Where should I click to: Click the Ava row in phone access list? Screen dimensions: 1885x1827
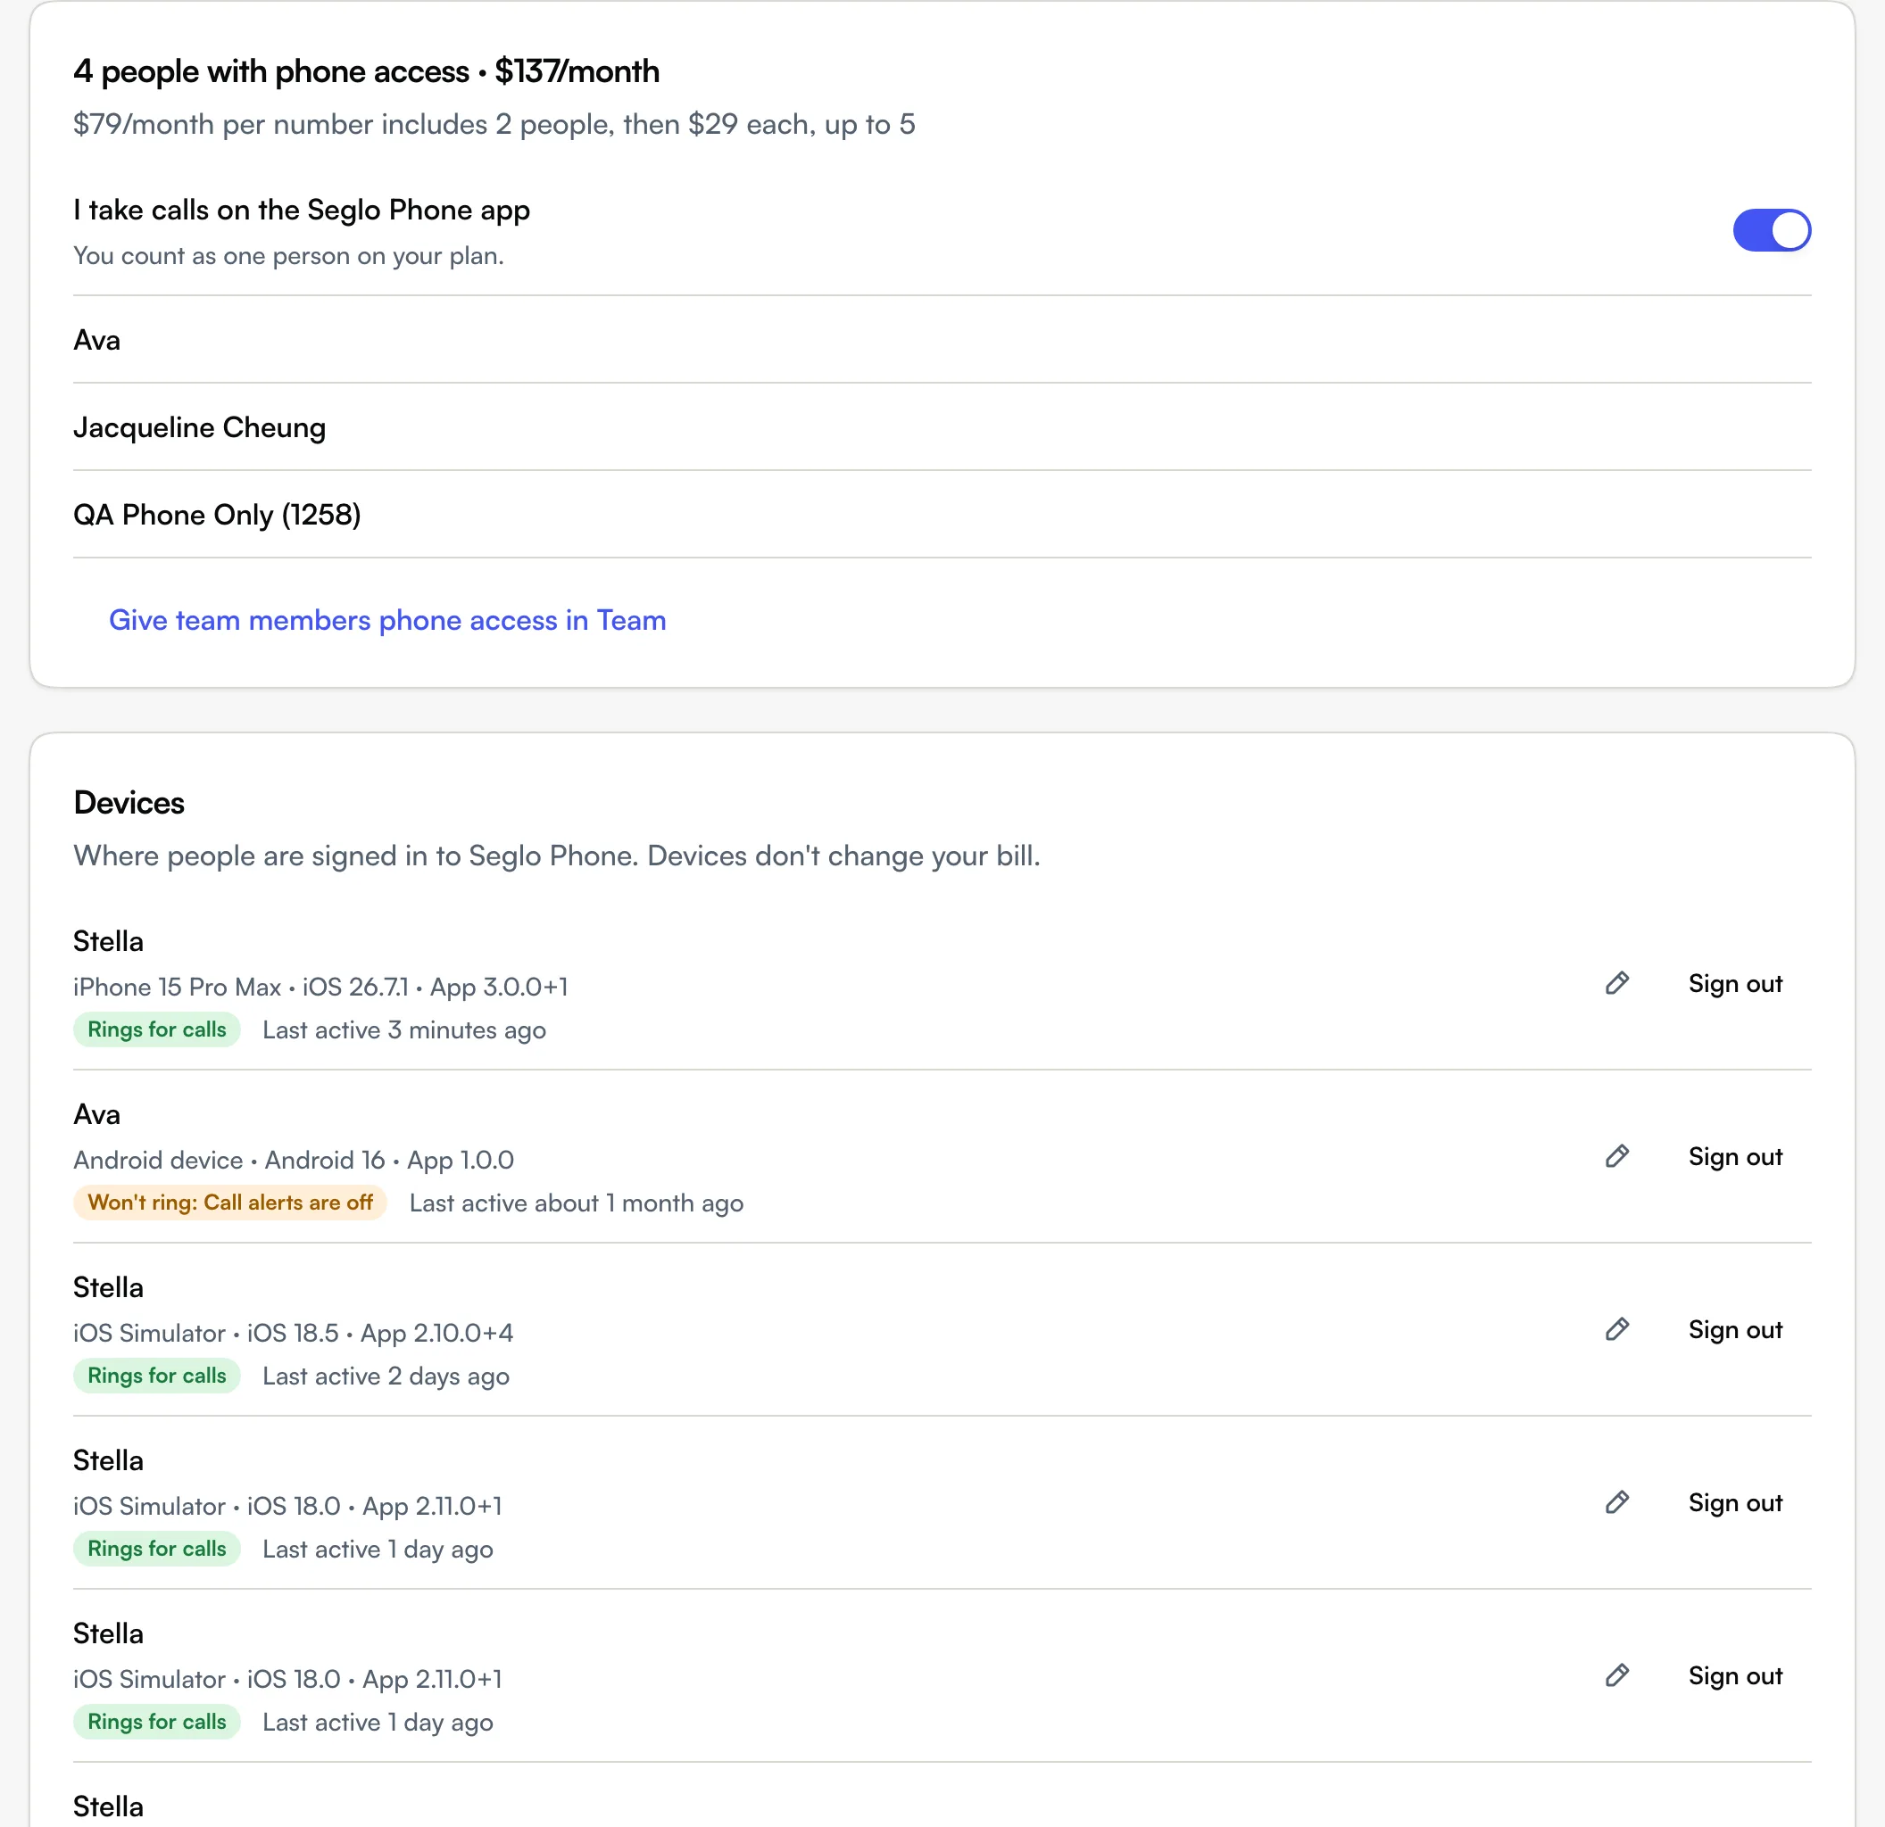point(942,340)
